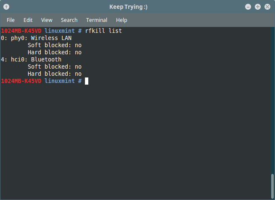Expand the View menu
Viewport: 275px width, 200px height.
[47, 20]
